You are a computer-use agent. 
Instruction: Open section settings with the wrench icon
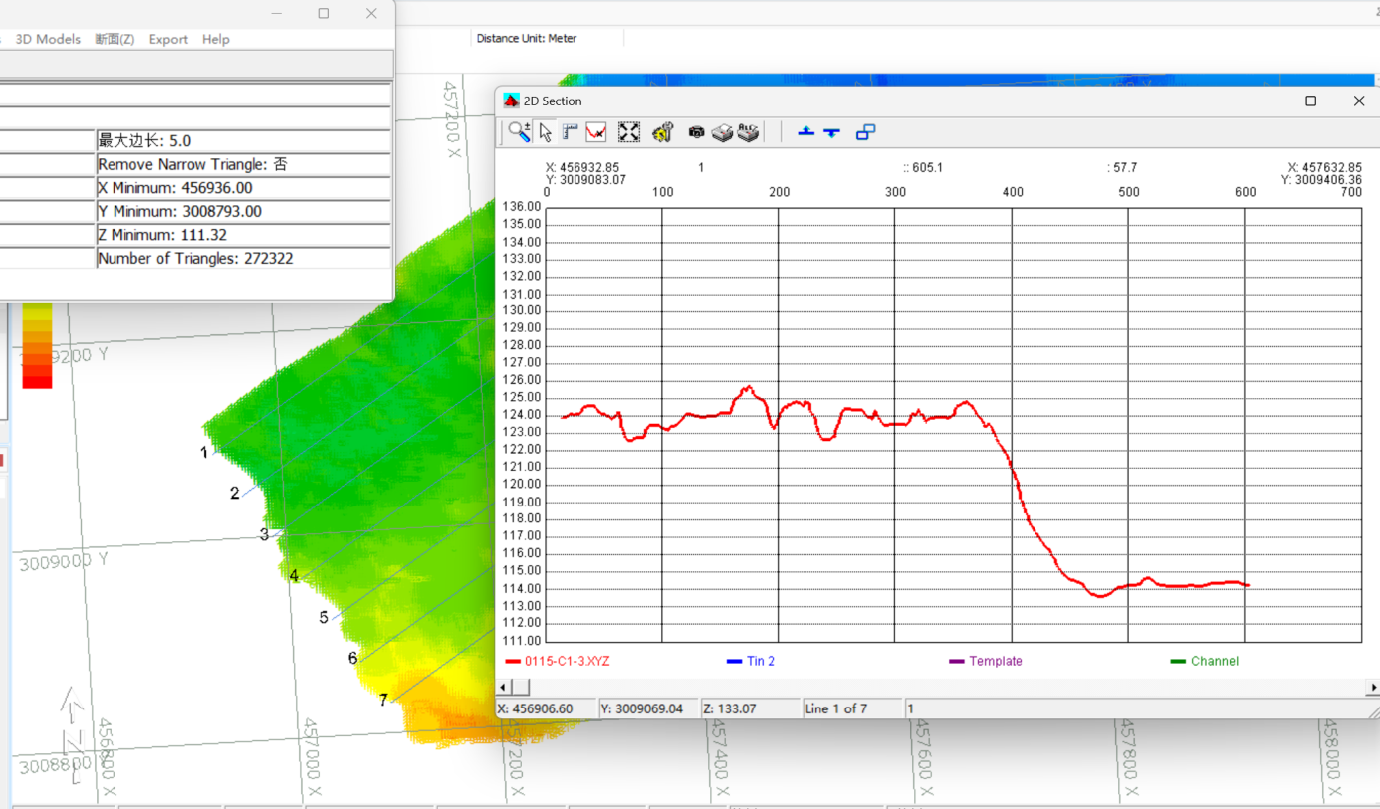[661, 131]
